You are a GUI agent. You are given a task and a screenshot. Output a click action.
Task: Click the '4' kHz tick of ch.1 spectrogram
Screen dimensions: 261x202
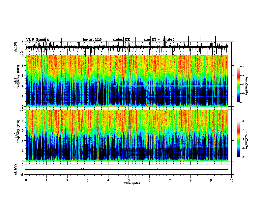(23, 86)
